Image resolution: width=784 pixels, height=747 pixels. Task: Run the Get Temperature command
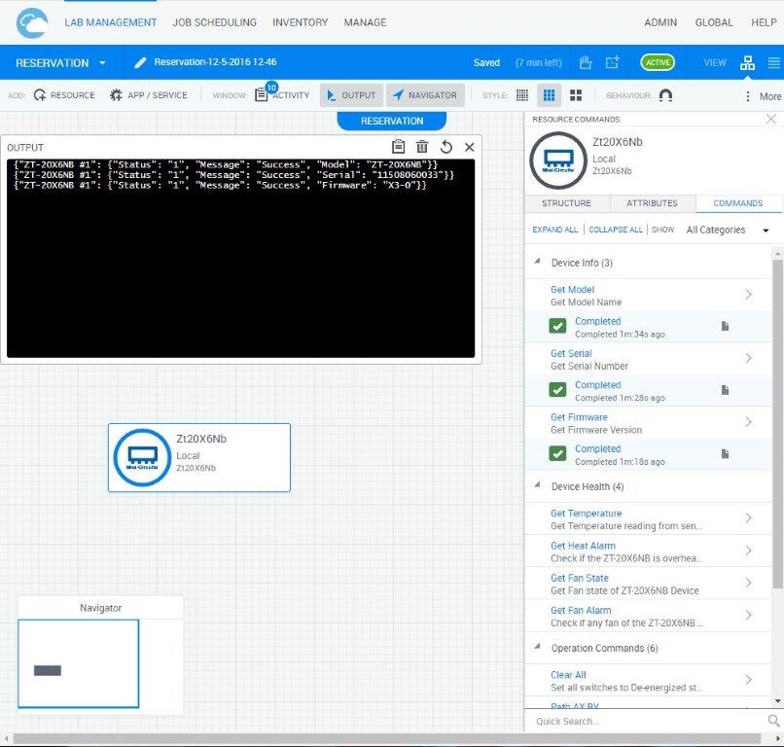[x=586, y=514]
